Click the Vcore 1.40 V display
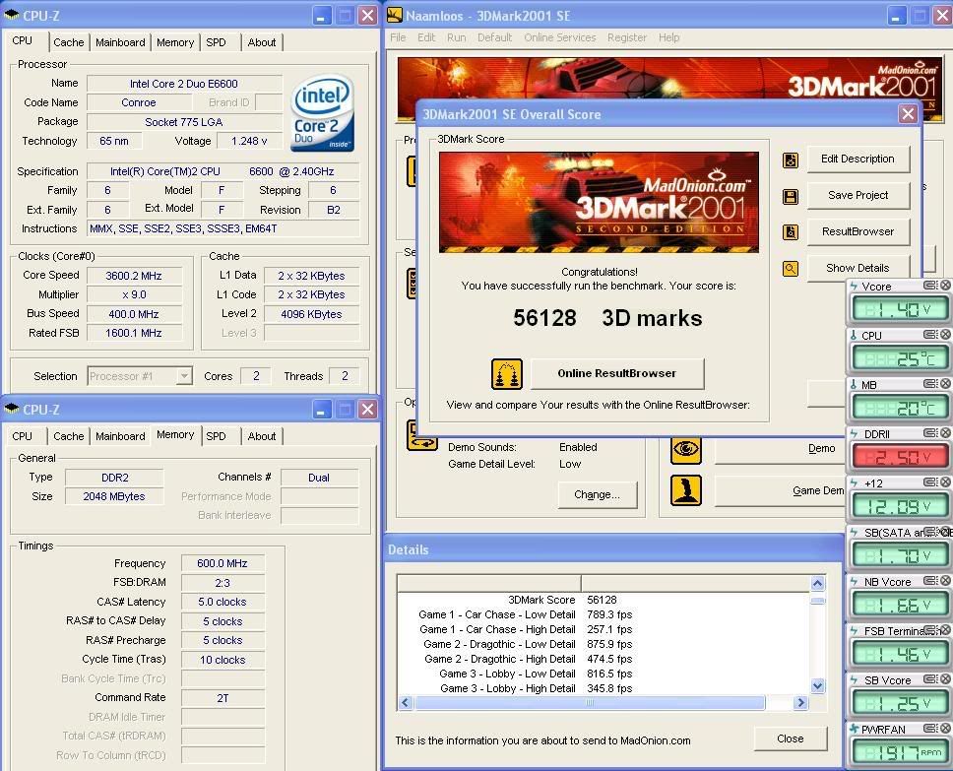This screenshot has height=771, width=953. (x=900, y=310)
